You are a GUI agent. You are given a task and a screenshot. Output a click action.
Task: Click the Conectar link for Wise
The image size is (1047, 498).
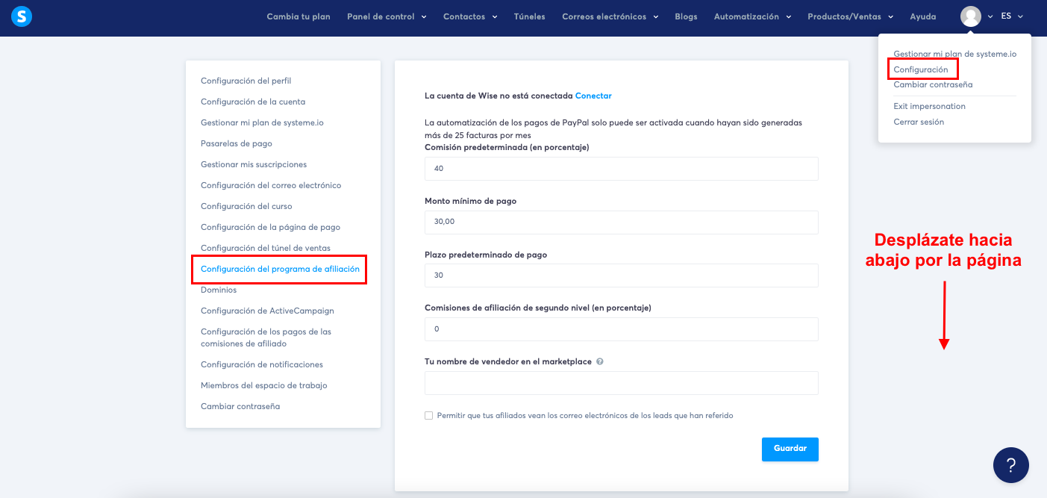(593, 96)
